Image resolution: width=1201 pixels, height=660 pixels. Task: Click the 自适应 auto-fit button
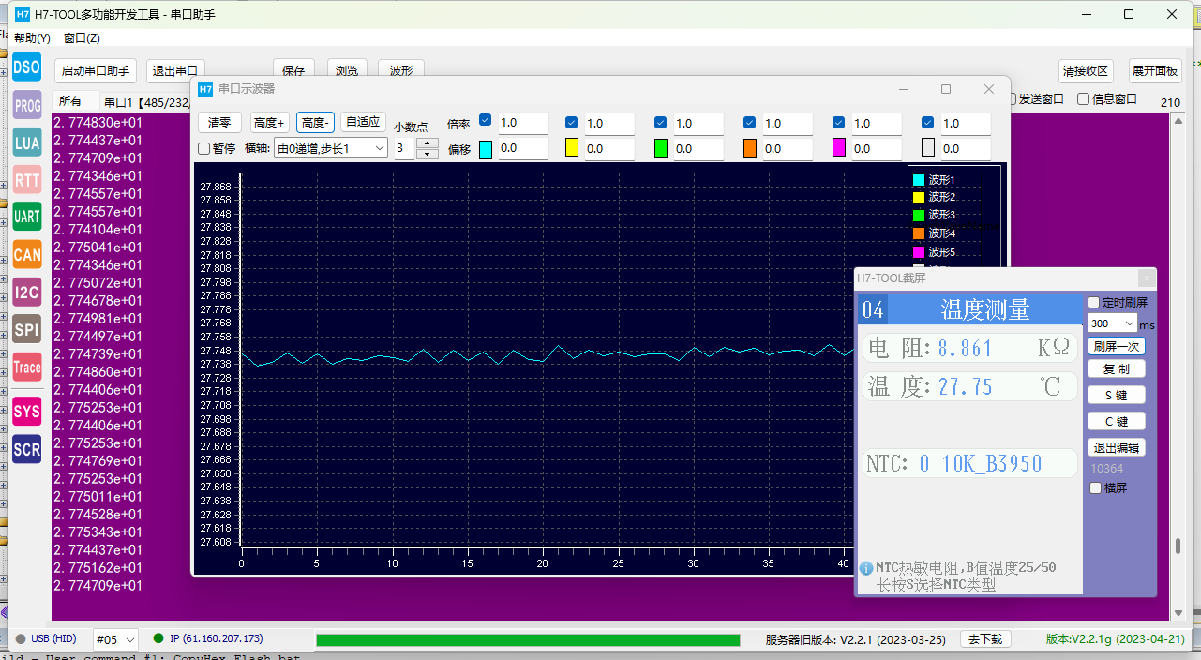(363, 123)
